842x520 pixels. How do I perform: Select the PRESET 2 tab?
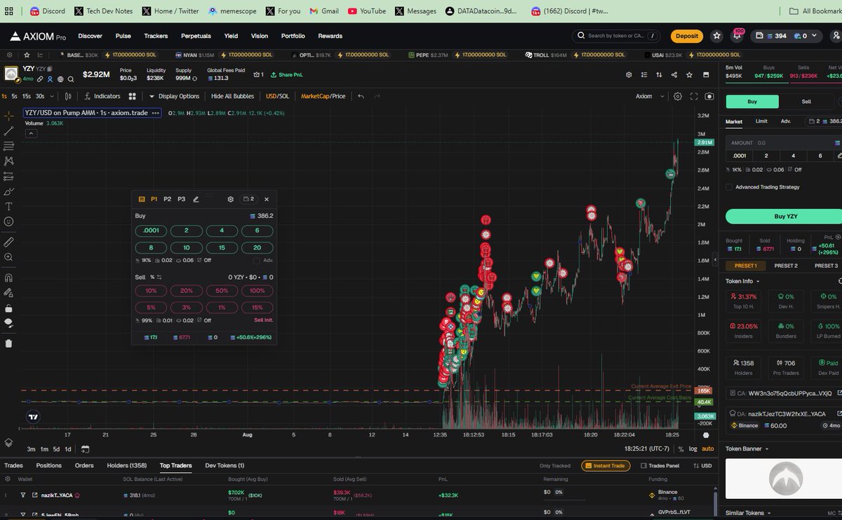[x=786, y=266]
